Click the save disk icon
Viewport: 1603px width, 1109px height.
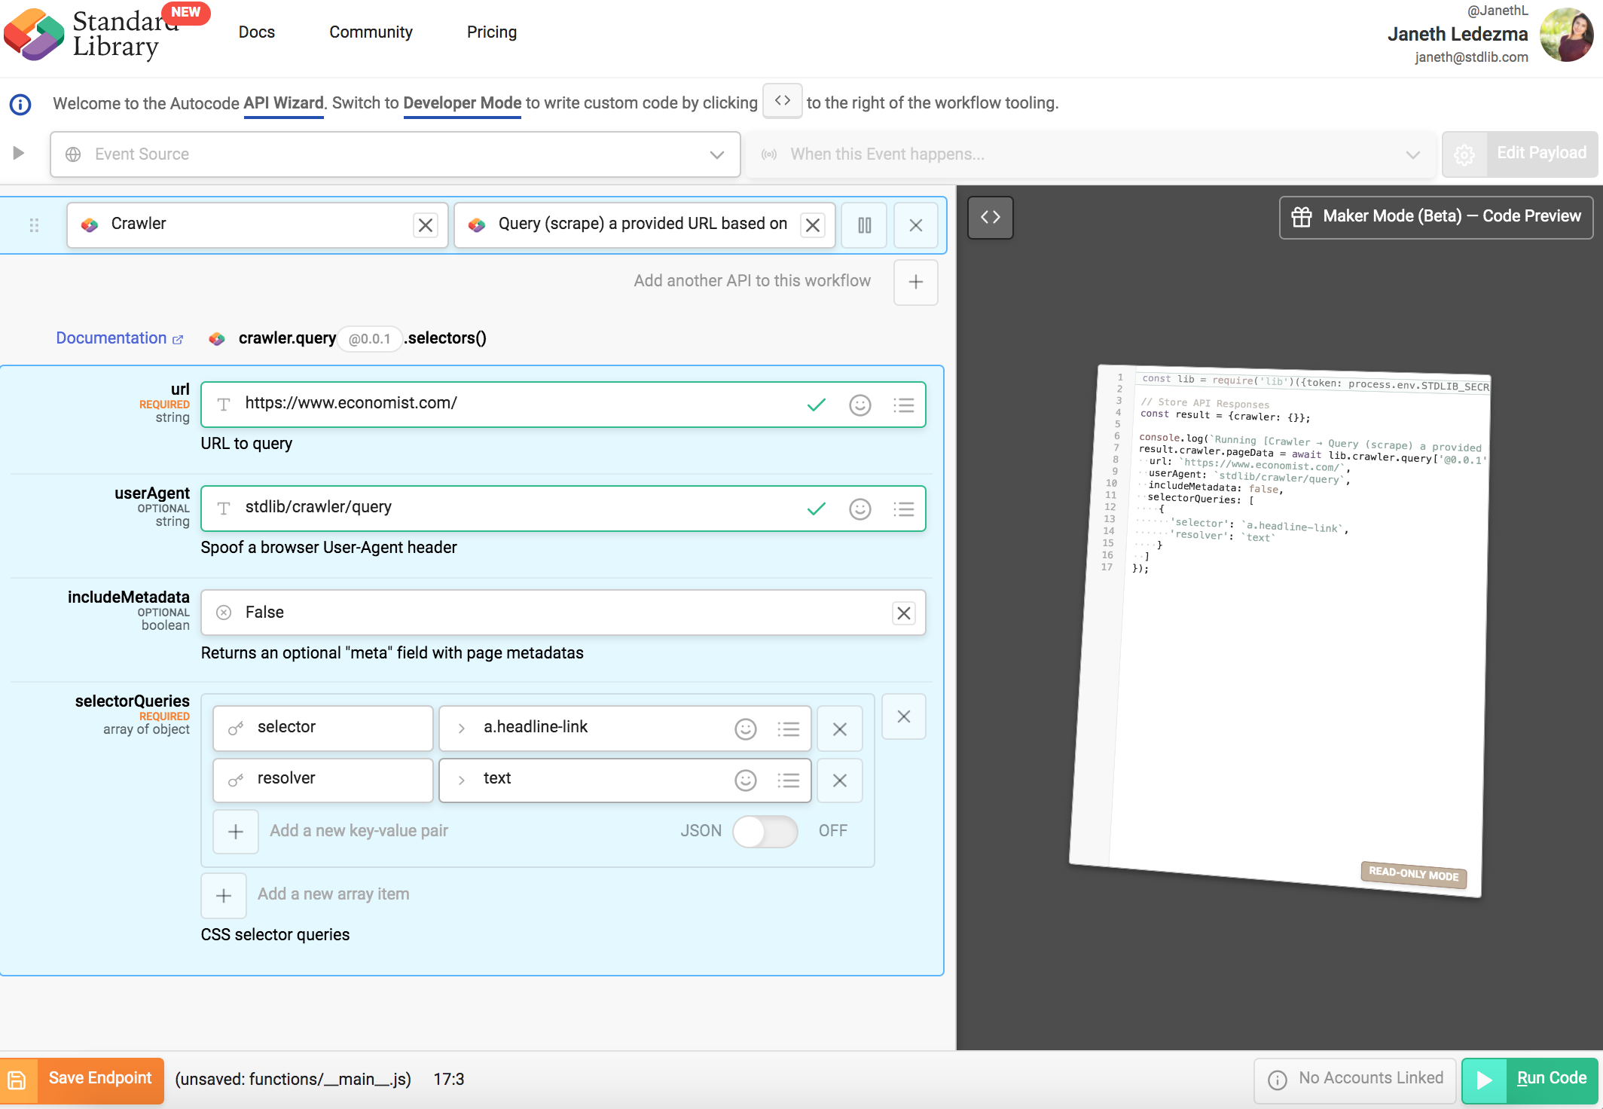coord(17,1080)
